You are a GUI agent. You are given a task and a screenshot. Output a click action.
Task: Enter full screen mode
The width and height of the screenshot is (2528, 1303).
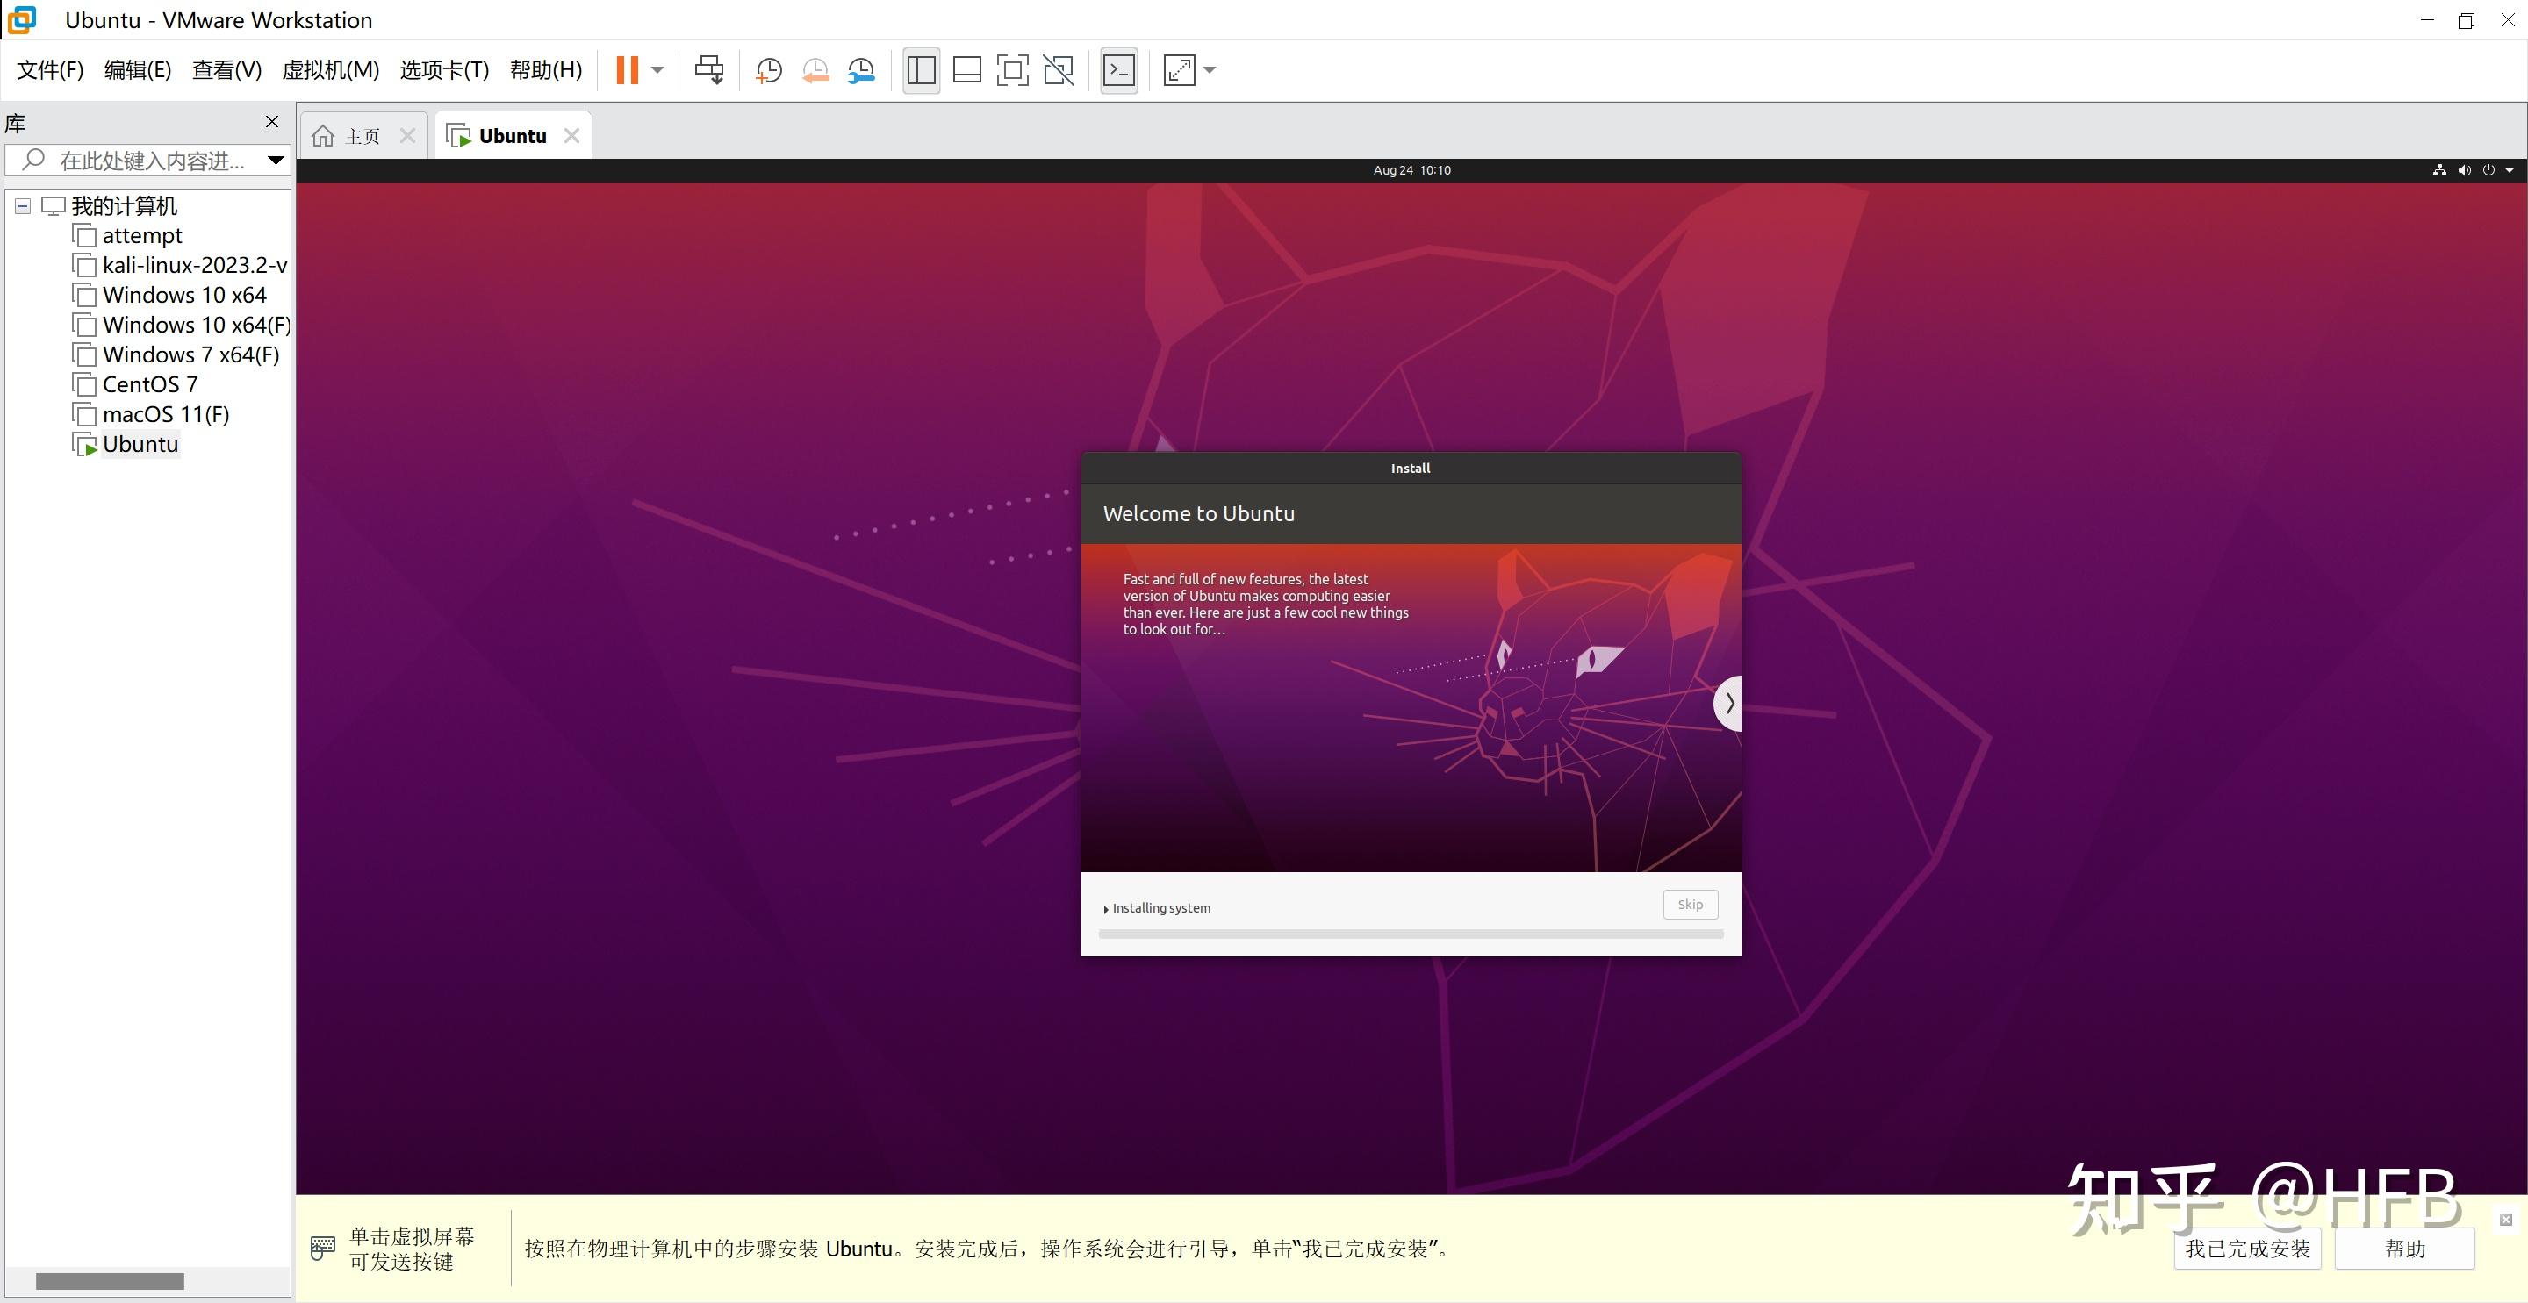tap(1013, 69)
